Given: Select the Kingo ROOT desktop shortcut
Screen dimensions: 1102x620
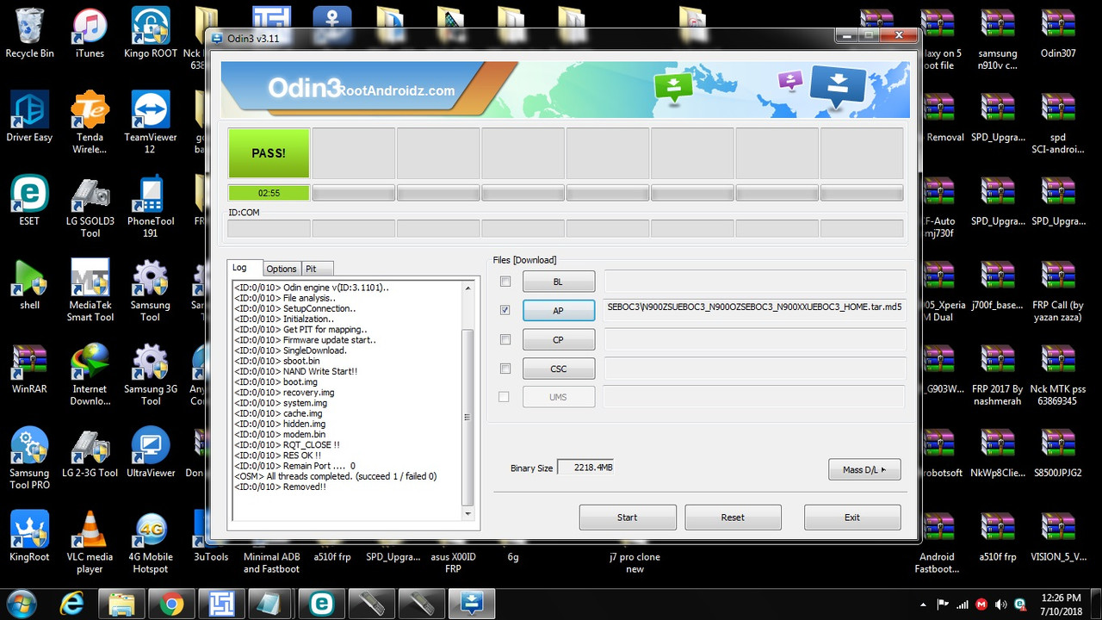Looking at the screenshot, I should 151,34.
